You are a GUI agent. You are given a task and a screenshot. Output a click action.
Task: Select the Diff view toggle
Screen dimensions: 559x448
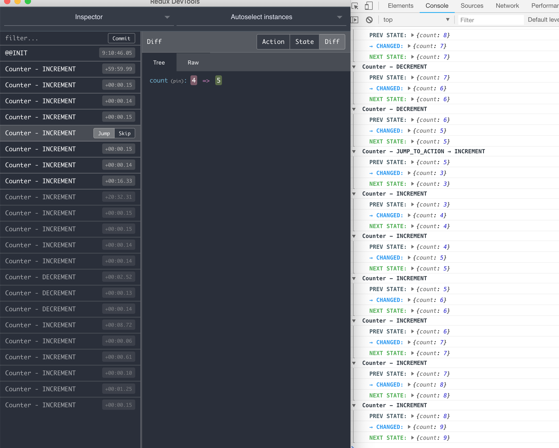[x=332, y=42]
